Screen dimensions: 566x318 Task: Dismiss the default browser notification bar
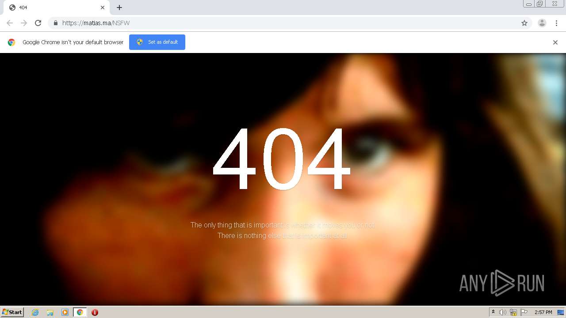coord(555,42)
